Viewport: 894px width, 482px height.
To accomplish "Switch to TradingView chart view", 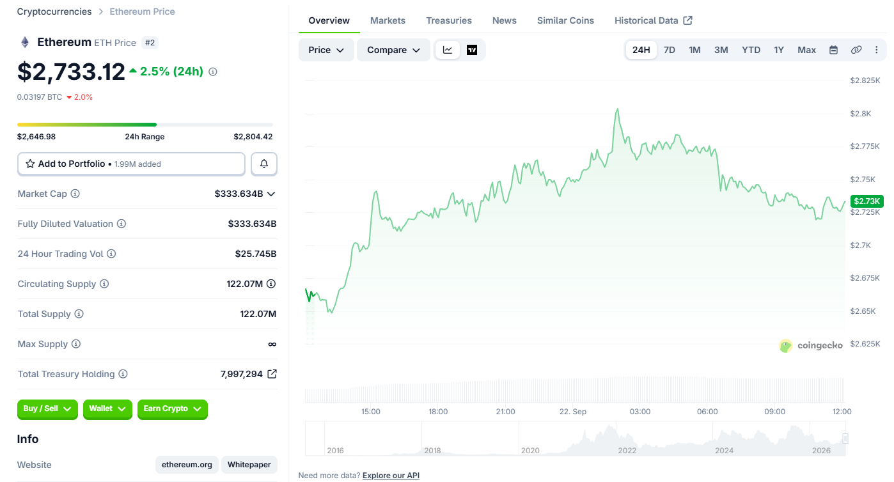I will click(472, 50).
